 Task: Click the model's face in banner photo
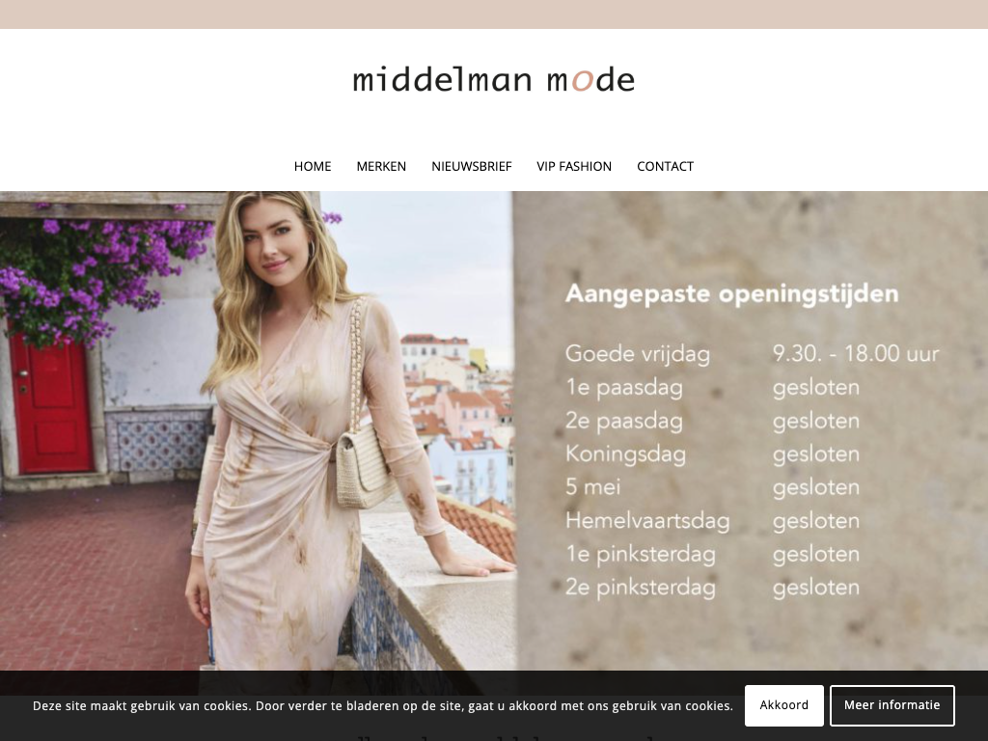pyautogui.click(x=278, y=242)
